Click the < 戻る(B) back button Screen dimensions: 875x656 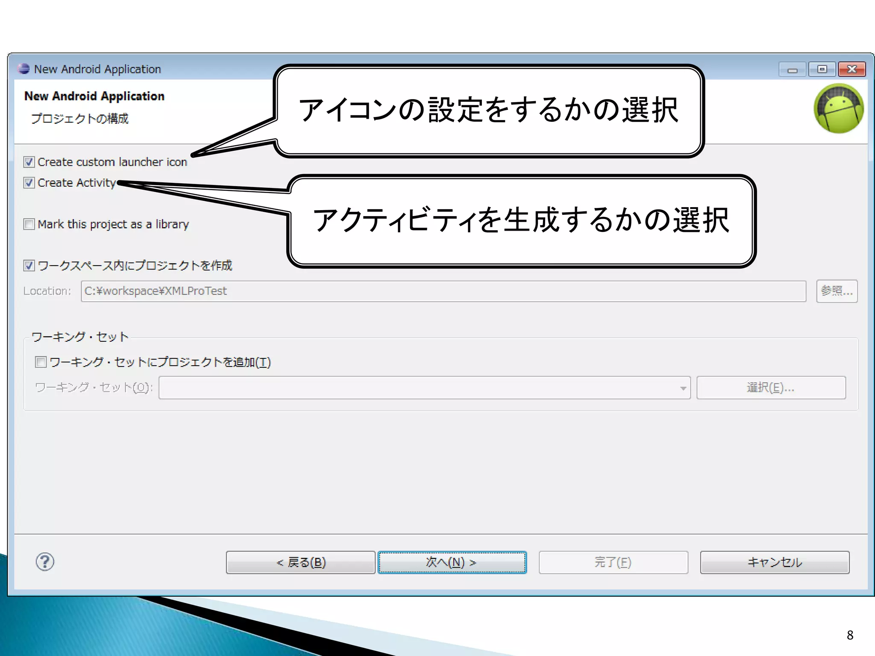pyautogui.click(x=301, y=562)
